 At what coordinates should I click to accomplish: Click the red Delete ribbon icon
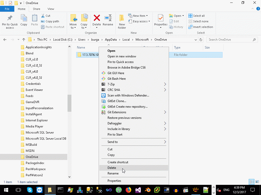[97, 18]
